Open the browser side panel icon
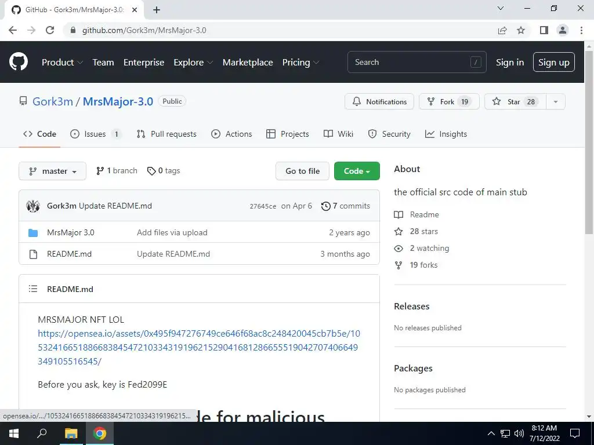 pyautogui.click(x=544, y=30)
